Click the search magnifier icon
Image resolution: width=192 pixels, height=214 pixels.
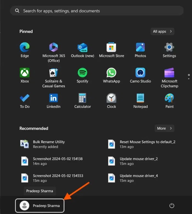point(17,11)
